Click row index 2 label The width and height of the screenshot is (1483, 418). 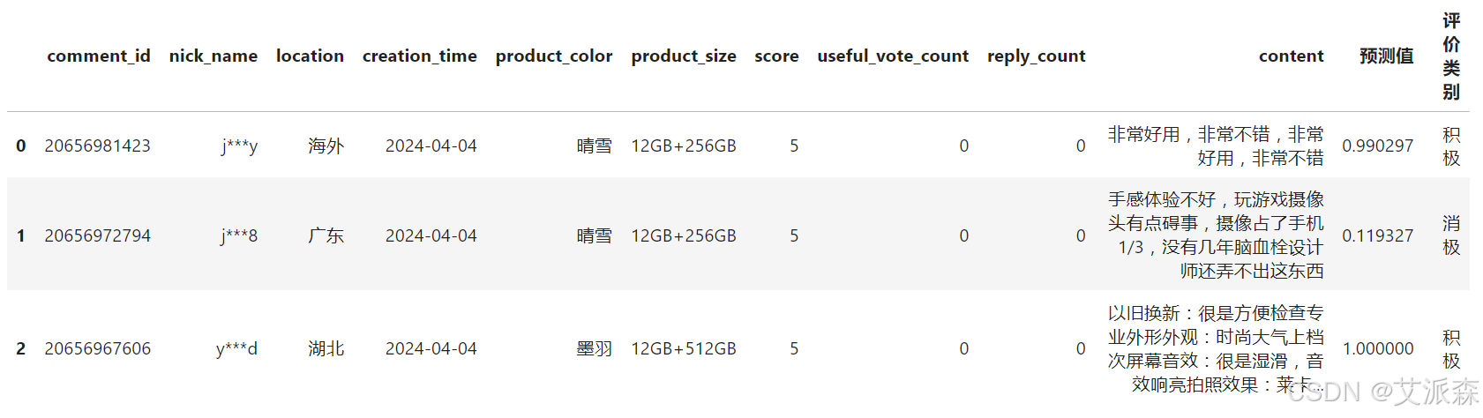point(21,348)
